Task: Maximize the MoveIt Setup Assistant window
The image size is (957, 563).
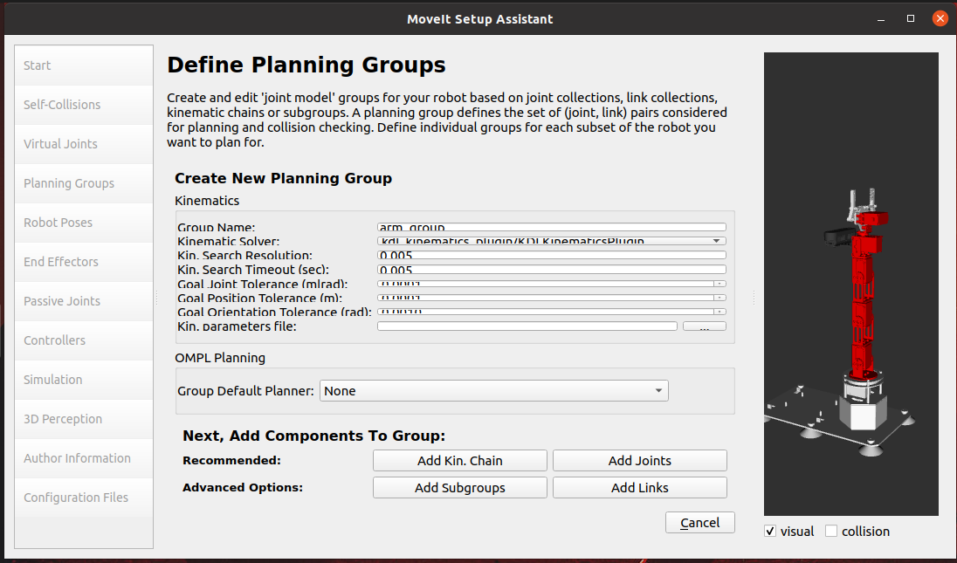Action: tap(911, 19)
